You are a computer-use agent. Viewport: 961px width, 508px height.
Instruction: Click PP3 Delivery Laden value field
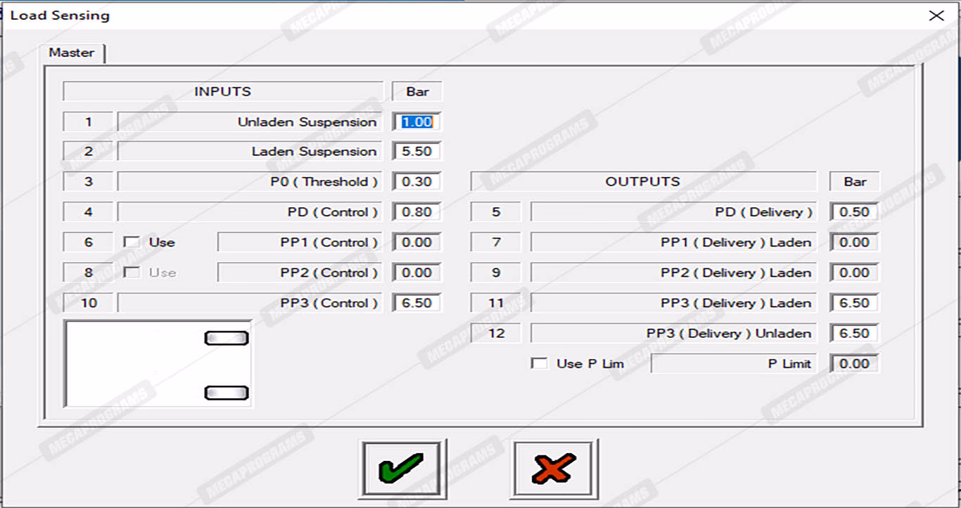[854, 304]
